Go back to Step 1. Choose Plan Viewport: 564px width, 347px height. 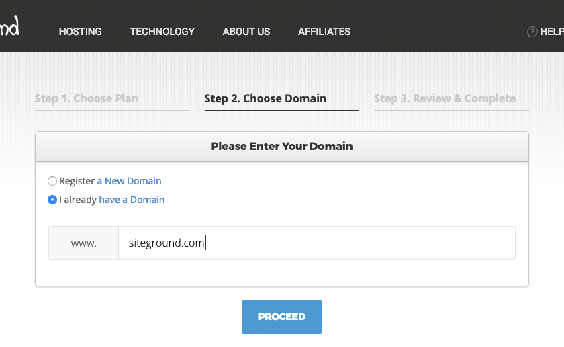(87, 98)
